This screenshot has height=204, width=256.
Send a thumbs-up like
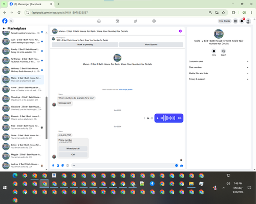182,165
